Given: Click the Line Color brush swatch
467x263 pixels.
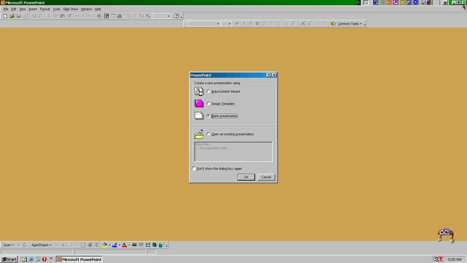Looking at the screenshot, I should point(115,245).
